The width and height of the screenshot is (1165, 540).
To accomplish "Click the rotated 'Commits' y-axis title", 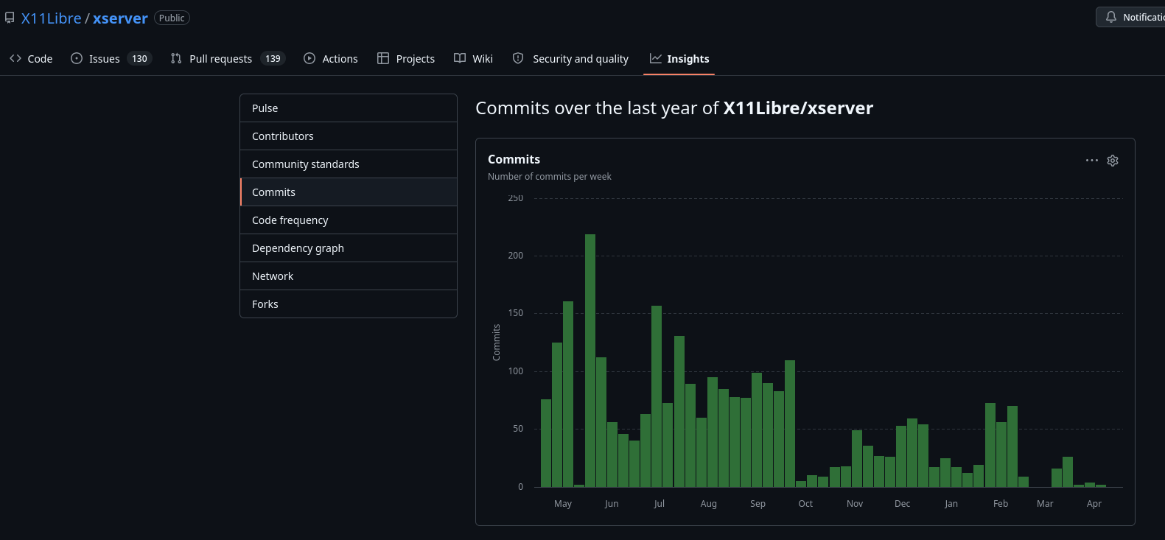I will coord(497,343).
